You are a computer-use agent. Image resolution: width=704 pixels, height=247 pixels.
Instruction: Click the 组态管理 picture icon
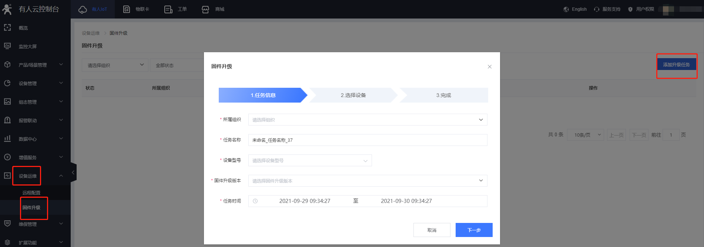point(7,101)
